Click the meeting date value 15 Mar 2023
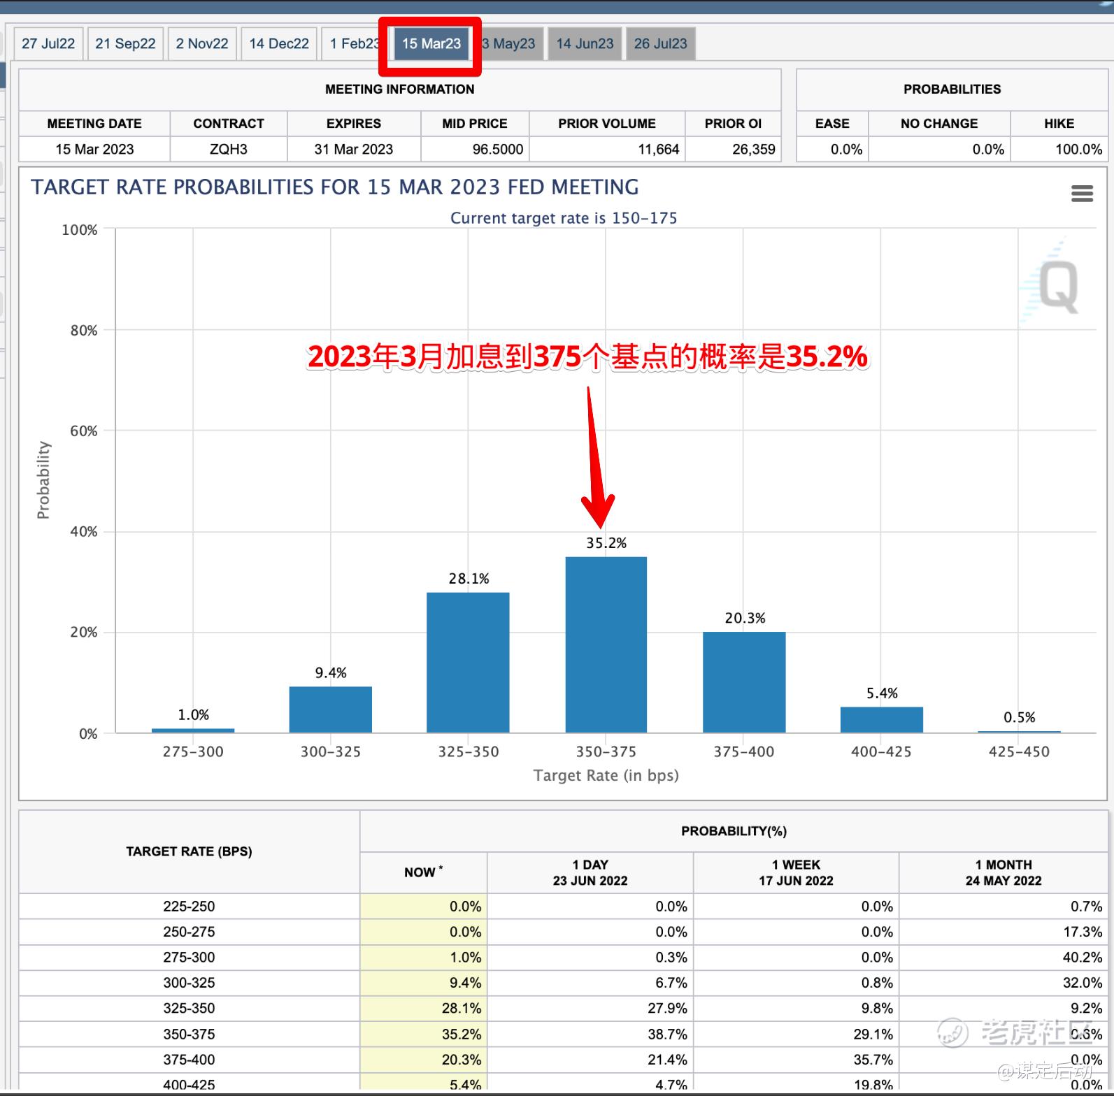The image size is (1114, 1096). 94,149
